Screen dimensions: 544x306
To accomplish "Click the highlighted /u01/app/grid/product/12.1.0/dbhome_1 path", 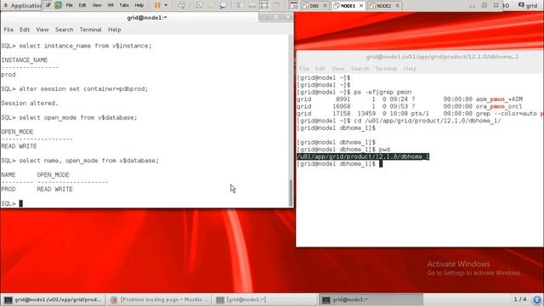I will [x=363, y=156].
